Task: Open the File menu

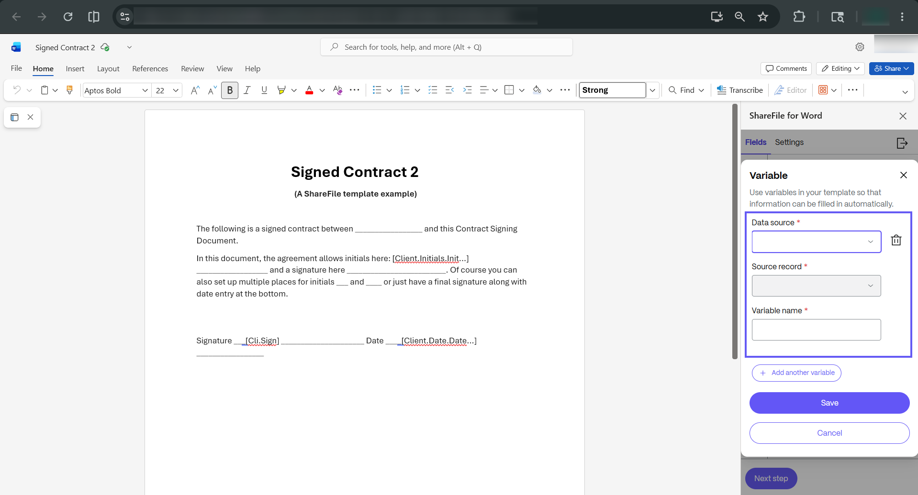Action: click(x=16, y=68)
